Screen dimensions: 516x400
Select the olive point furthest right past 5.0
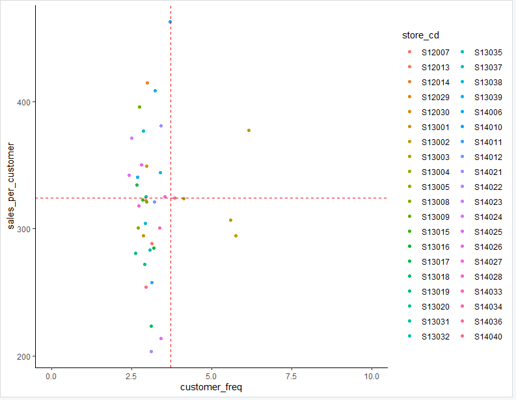point(249,131)
